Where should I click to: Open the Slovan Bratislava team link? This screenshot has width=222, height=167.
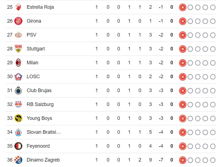point(44,132)
